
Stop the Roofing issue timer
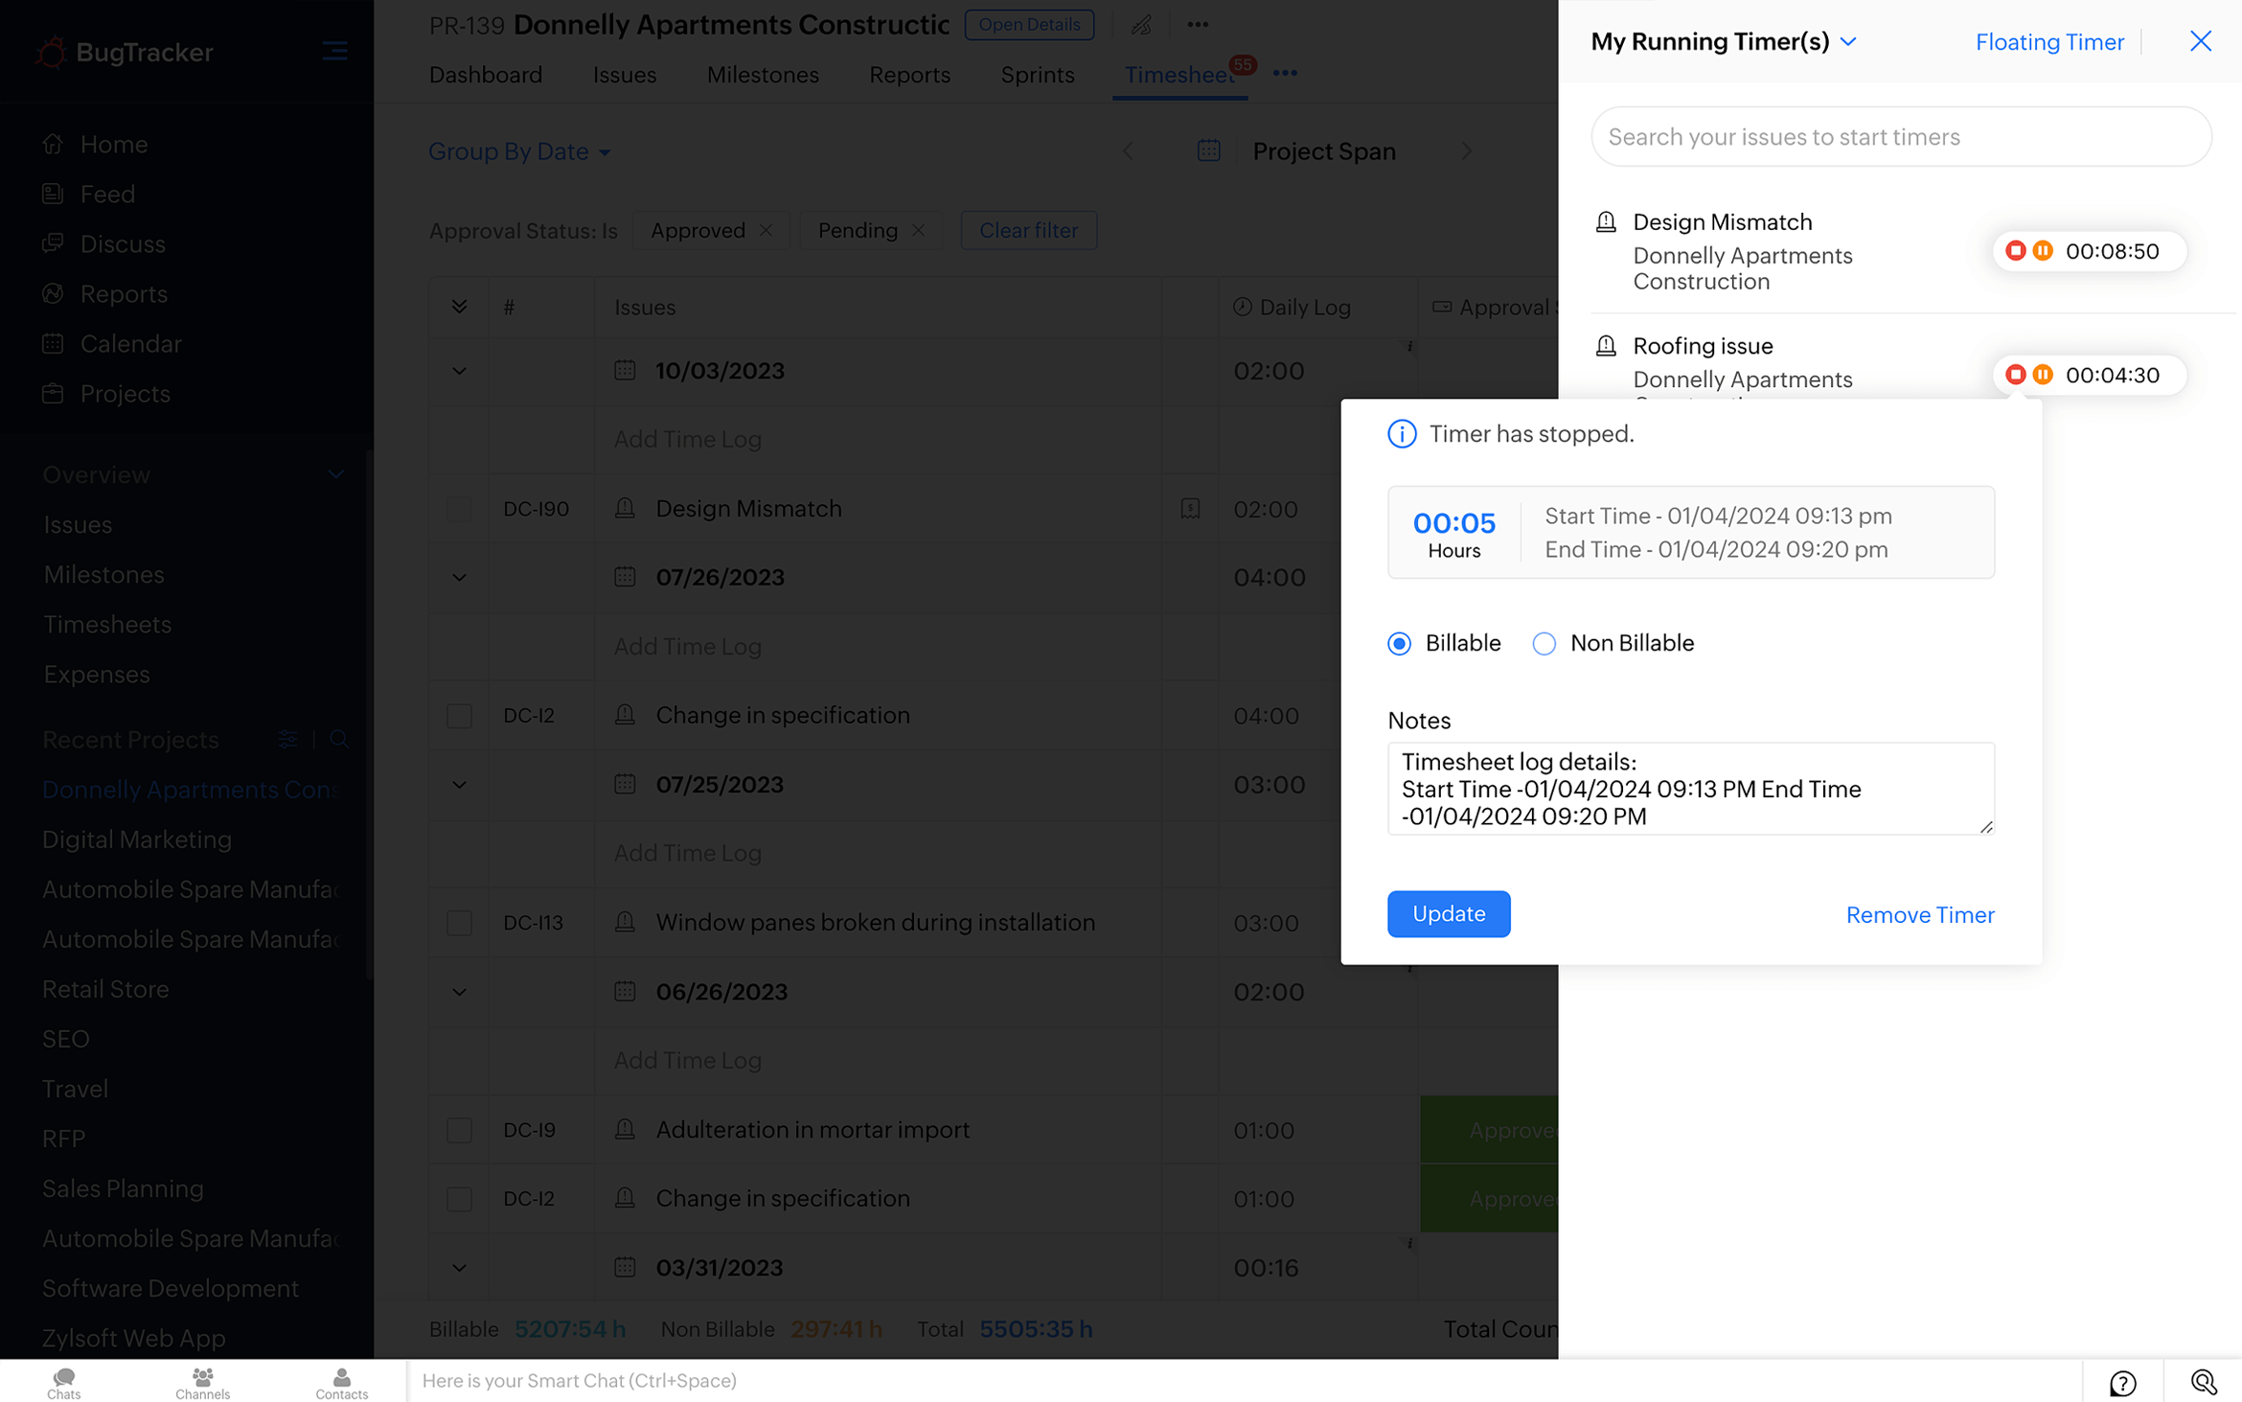[x=2015, y=375]
